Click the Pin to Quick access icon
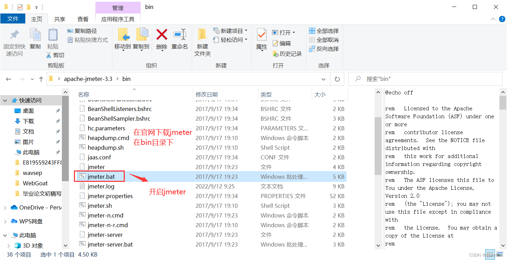Viewport: 507px width, 260px height. click(14, 35)
